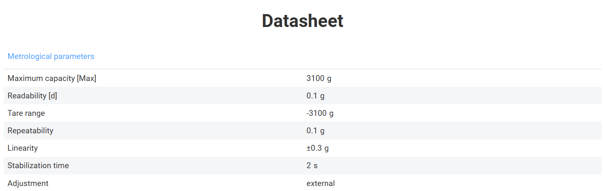Select the 3100 g maximum capacity value

coord(319,78)
